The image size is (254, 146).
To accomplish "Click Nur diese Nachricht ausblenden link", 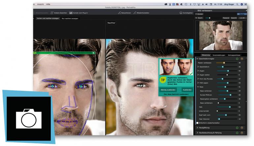I will [x=176, y=94].
